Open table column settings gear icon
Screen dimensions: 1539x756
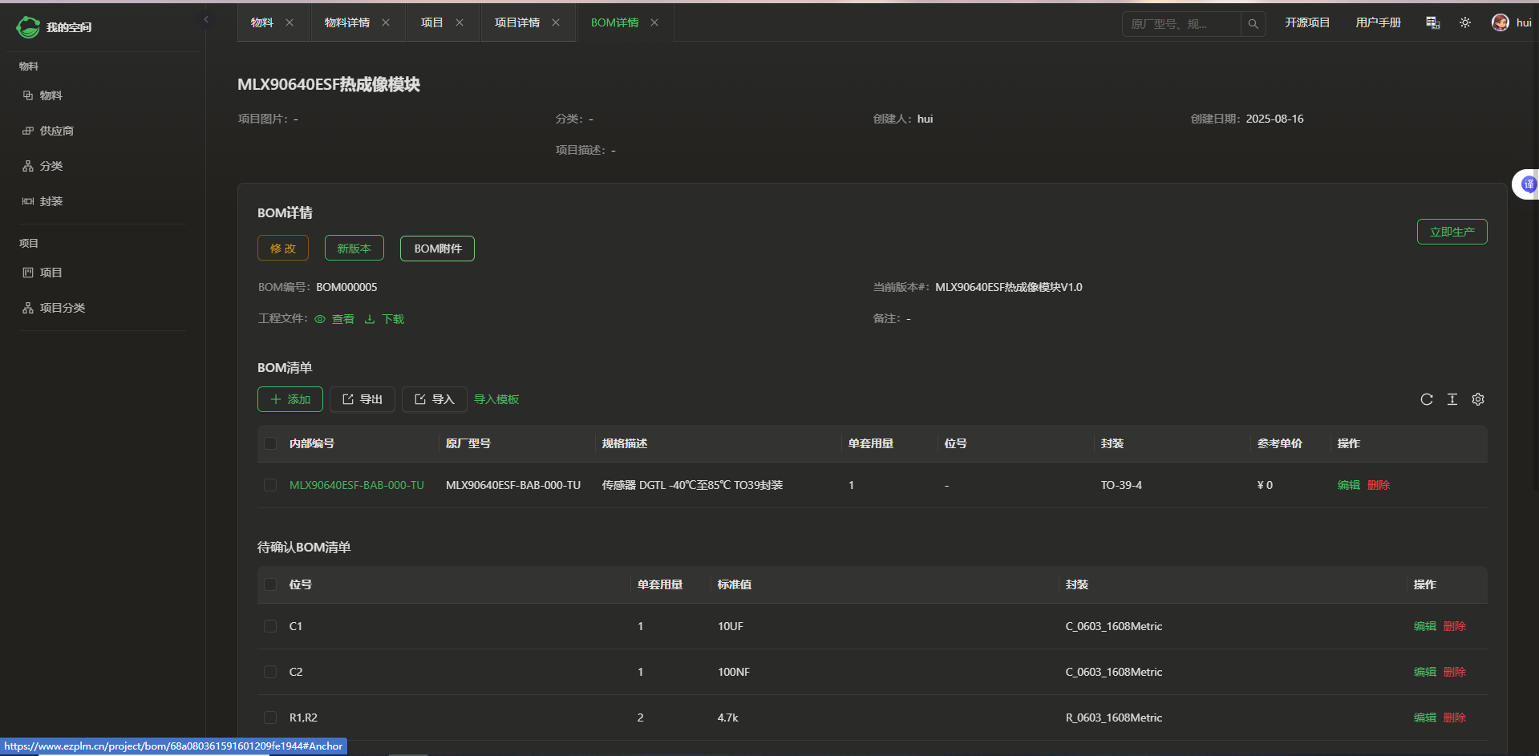pos(1477,399)
